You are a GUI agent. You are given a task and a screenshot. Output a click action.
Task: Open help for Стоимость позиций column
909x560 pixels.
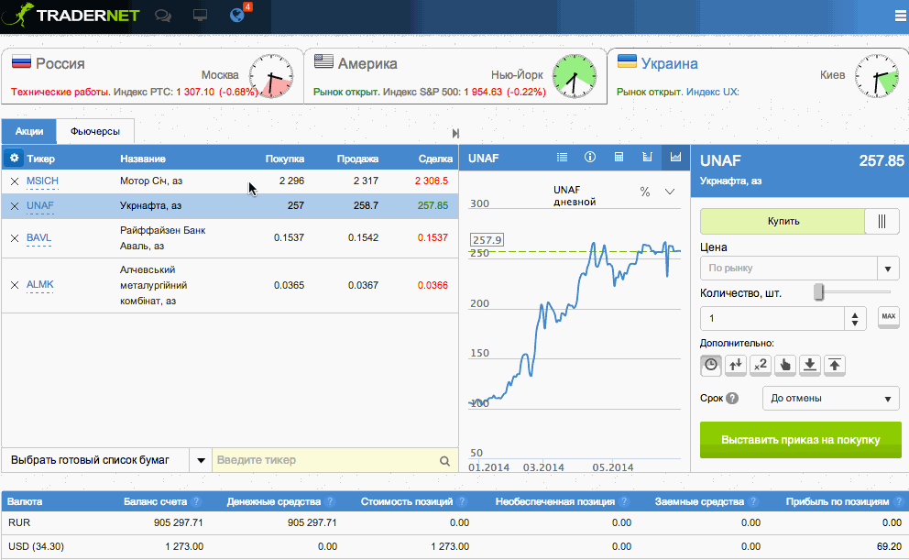[462, 501]
